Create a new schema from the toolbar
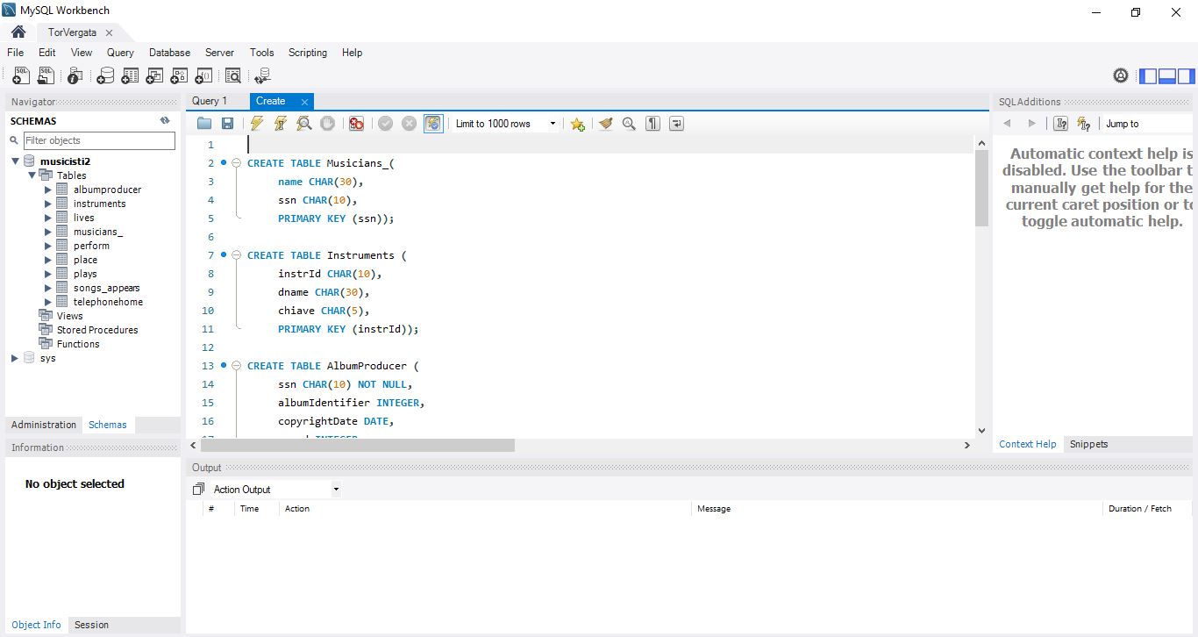This screenshot has width=1198, height=637. coord(105,75)
